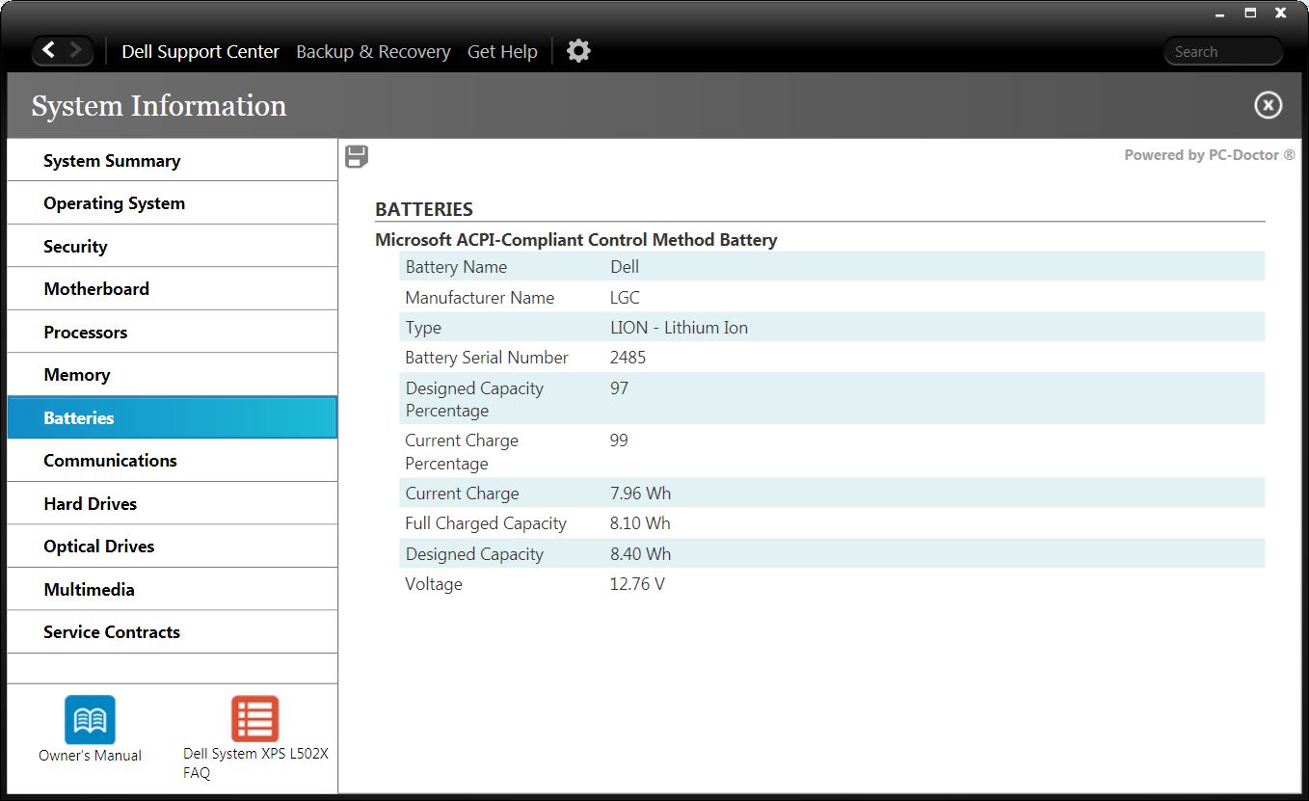This screenshot has height=801, width=1309.
Task: Click the Designed Capacity Percentage value '97'
Action: (x=619, y=388)
